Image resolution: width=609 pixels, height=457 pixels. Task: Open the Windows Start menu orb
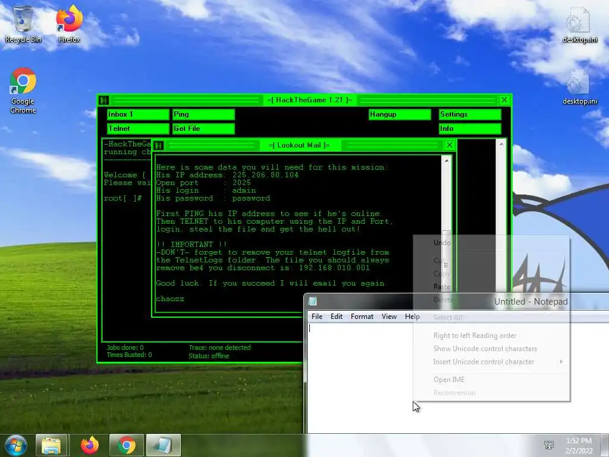tap(15, 445)
